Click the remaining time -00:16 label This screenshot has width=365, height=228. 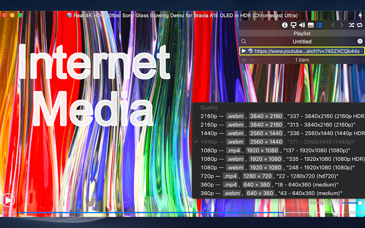[x=356, y=213]
